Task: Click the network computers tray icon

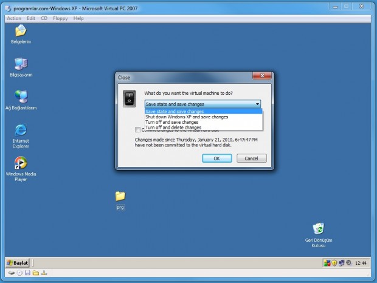Action: (341, 263)
